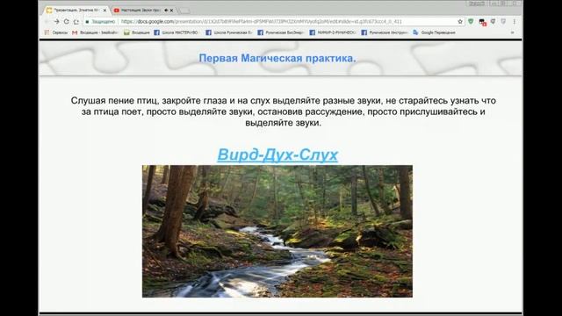562x316 pixels.
Task: Open the Сервисы apps bookmark
Action: point(56,32)
